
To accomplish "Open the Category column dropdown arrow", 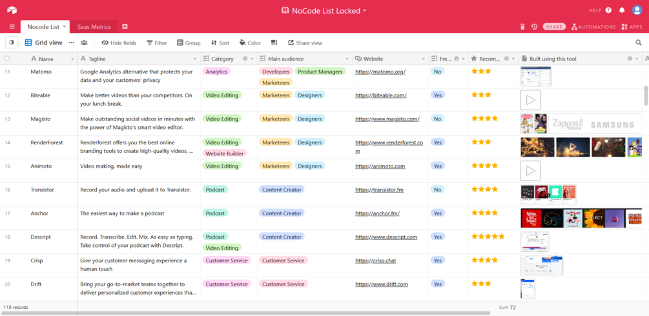I will pos(252,59).
